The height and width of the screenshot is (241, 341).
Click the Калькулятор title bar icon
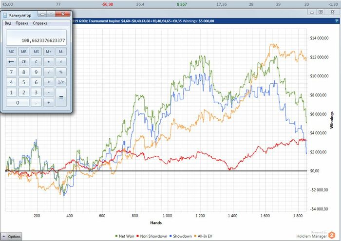[5, 15]
